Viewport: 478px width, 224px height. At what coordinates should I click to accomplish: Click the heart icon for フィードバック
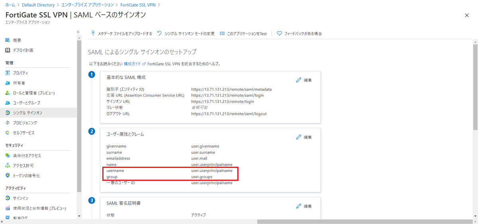279,33
